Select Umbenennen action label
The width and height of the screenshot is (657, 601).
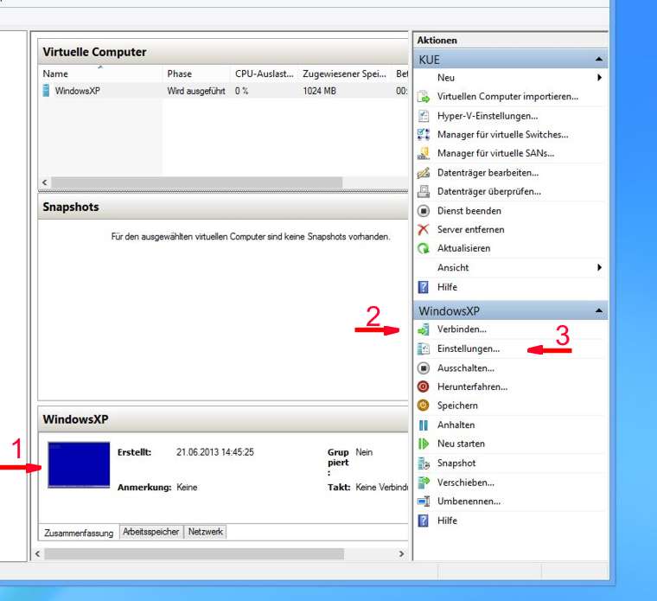tap(469, 502)
